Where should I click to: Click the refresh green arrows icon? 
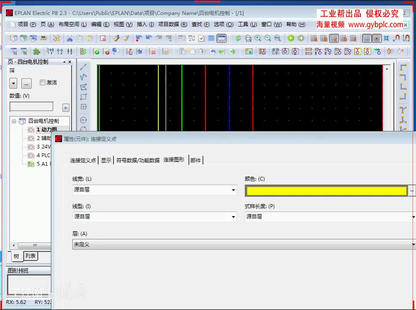coord(238,38)
